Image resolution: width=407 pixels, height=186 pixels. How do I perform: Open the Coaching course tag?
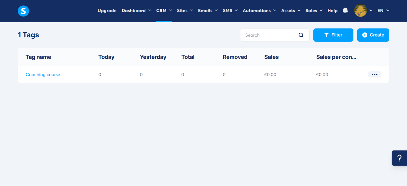43,74
